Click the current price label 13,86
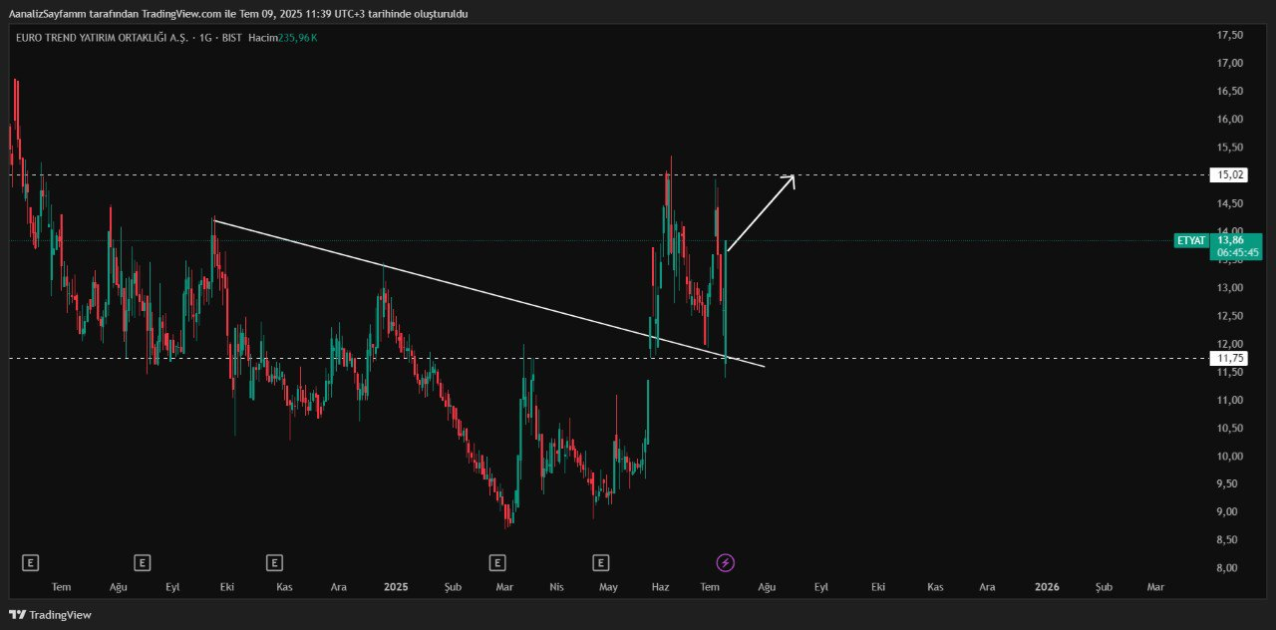The width and height of the screenshot is (1276, 630). point(1230,240)
